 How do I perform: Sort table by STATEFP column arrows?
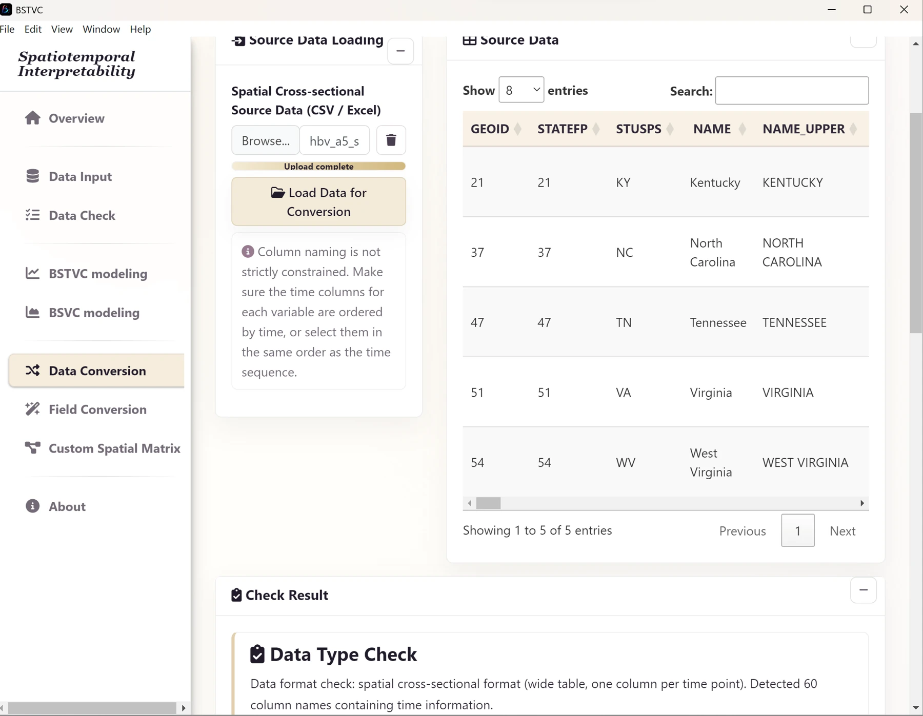tap(596, 129)
